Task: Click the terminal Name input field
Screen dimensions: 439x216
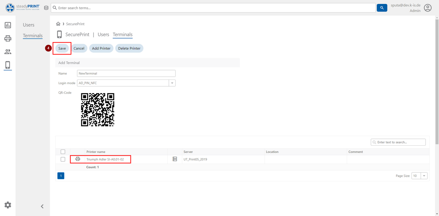Action: (126, 73)
